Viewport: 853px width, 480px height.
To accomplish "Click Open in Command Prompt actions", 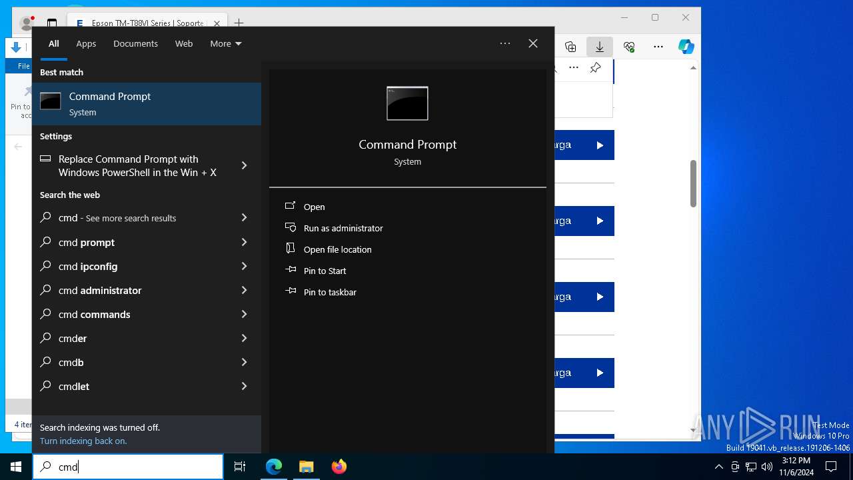I will click(314, 207).
